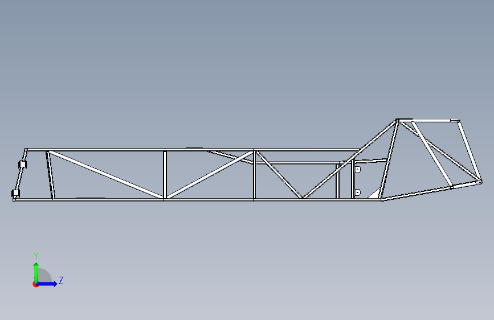Click the Y axis label on the triad
Image resolution: width=494 pixels, height=320 pixels.
36,256
